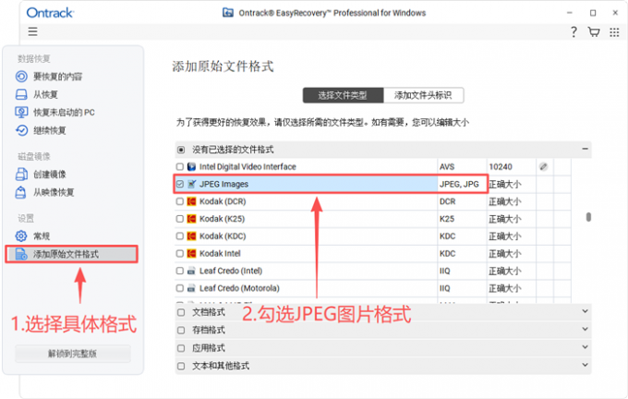Expand the 文本和其他格式 section chevron

click(x=586, y=365)
